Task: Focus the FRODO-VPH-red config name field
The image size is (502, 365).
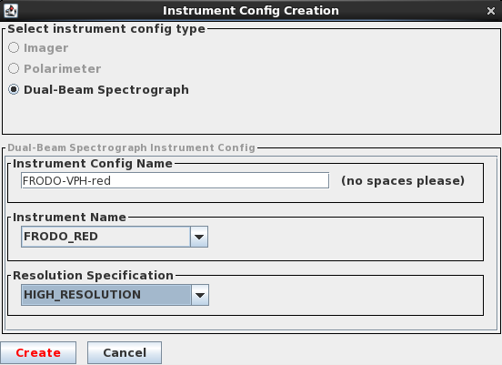Action: tap(175, 181)
